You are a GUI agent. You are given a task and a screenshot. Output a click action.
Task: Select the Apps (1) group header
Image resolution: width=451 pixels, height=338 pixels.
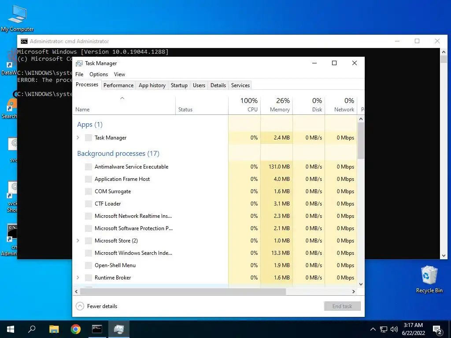90,125
